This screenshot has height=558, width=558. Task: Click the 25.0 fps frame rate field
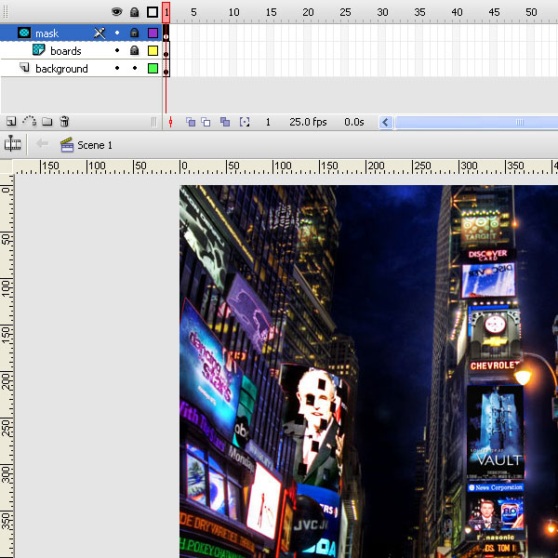(x=308, y=122)
